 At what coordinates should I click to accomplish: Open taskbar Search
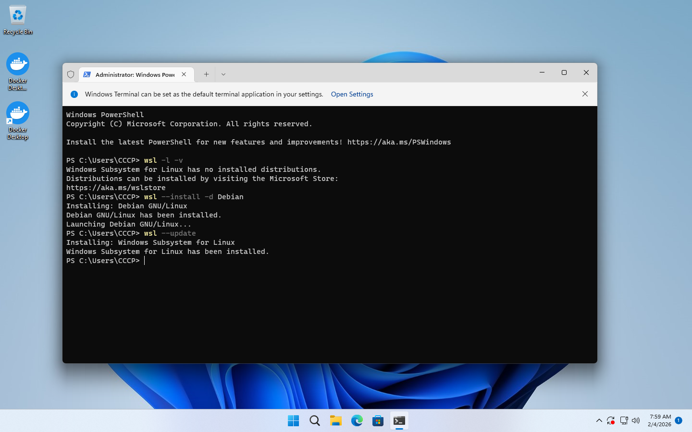[x=315, y=421]
